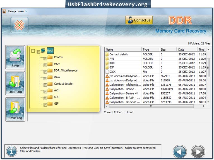Select the Root label in tree

click(50, 51)
